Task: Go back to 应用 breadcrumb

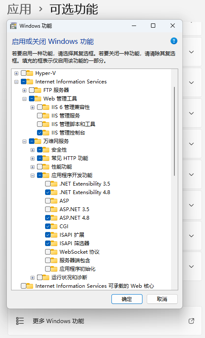Action: click(20, 9)
